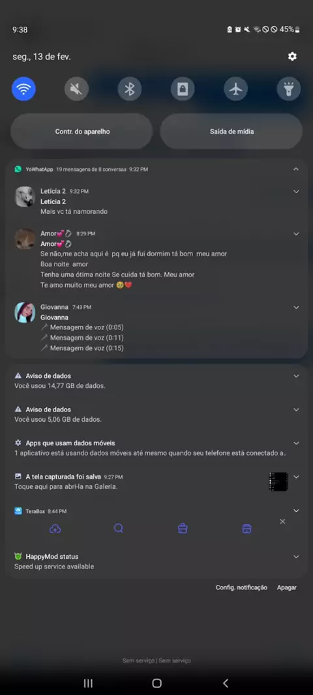This screenshot has width=313, height=695.
Task: Open settings via the gear icon
Action: [x=292, y=56]
